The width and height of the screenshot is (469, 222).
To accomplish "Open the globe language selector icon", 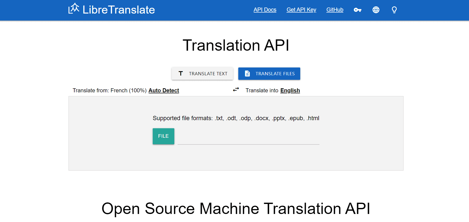I will click(x=376, y=10).
